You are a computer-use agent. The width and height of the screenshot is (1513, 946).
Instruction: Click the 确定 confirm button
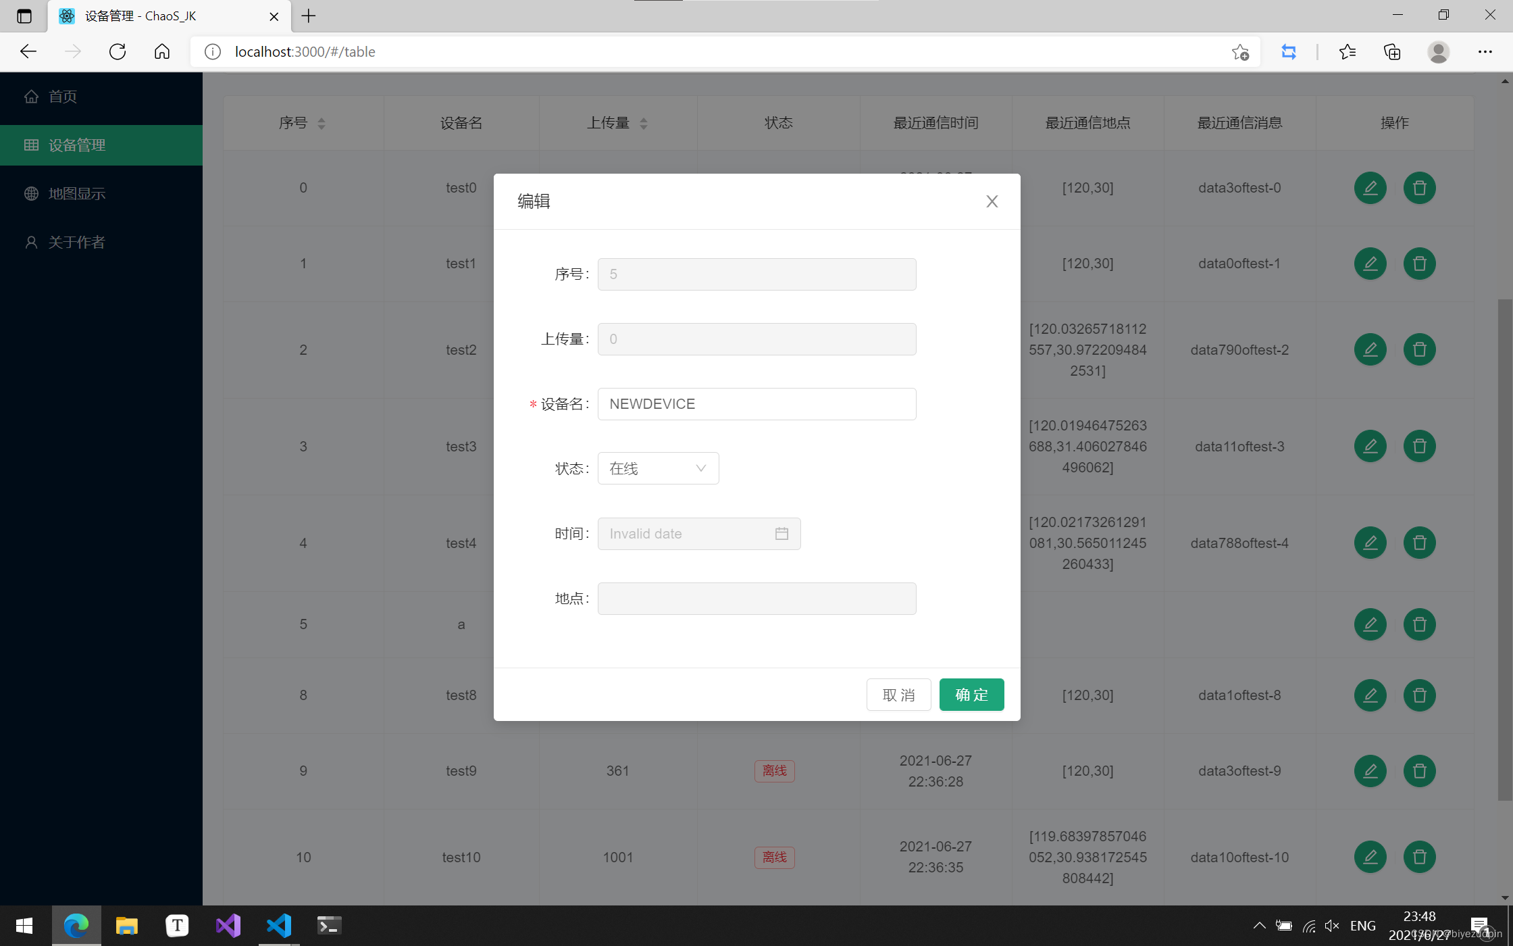tap(971, 694)
